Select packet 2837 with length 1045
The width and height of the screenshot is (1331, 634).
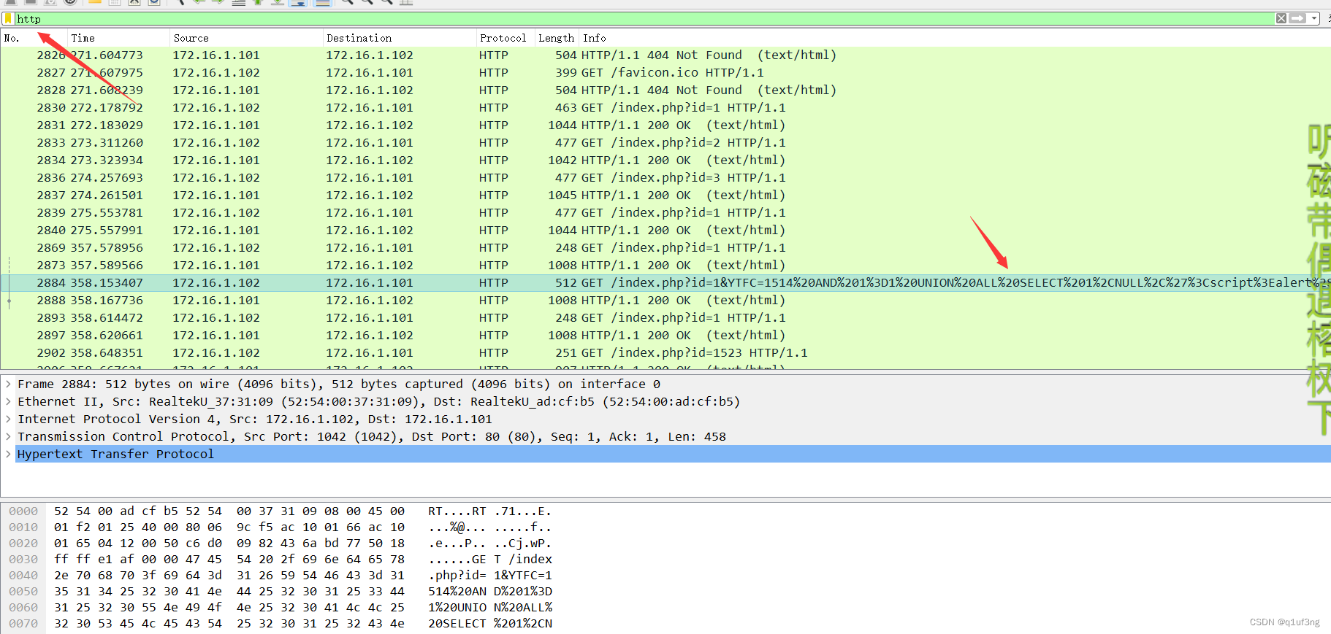coord(665,195)
